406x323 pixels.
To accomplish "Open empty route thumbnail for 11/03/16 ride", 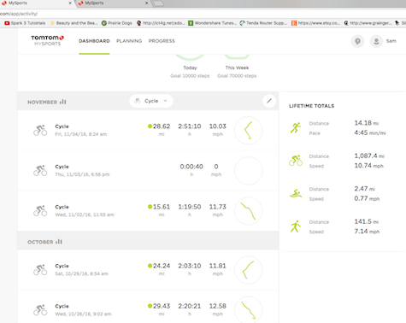I will pos(249,170).
